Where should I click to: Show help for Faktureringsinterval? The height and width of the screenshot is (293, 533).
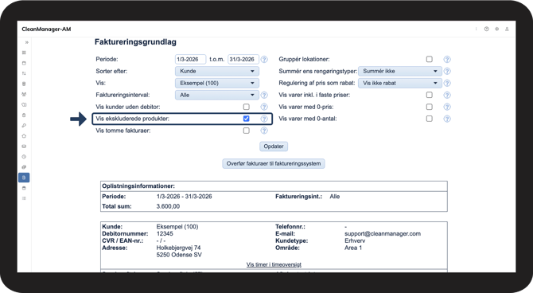pyautogui.click(x=264, y=95)
